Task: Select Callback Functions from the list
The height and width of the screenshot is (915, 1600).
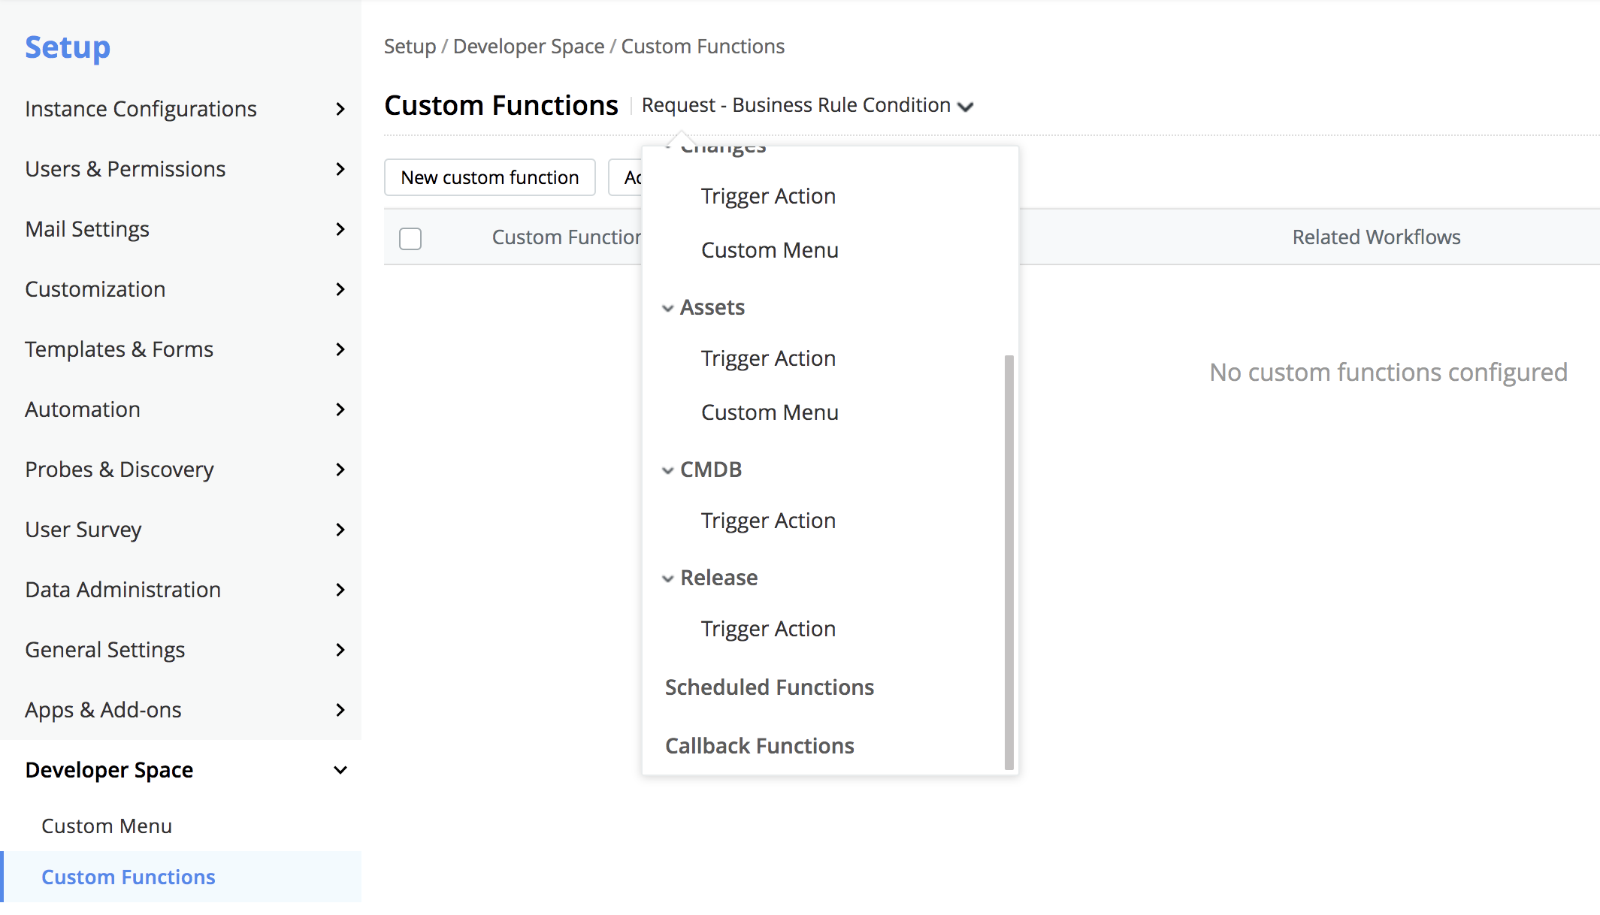Action: click(x=759, y=746)
